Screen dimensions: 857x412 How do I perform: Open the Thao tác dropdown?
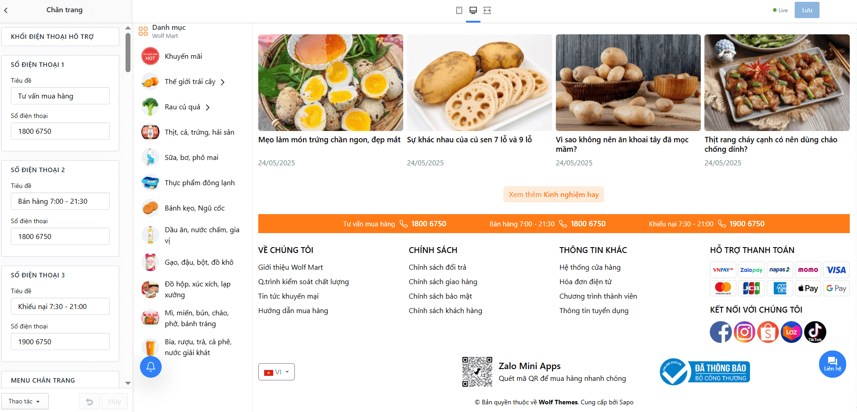(x=24, y=401)
